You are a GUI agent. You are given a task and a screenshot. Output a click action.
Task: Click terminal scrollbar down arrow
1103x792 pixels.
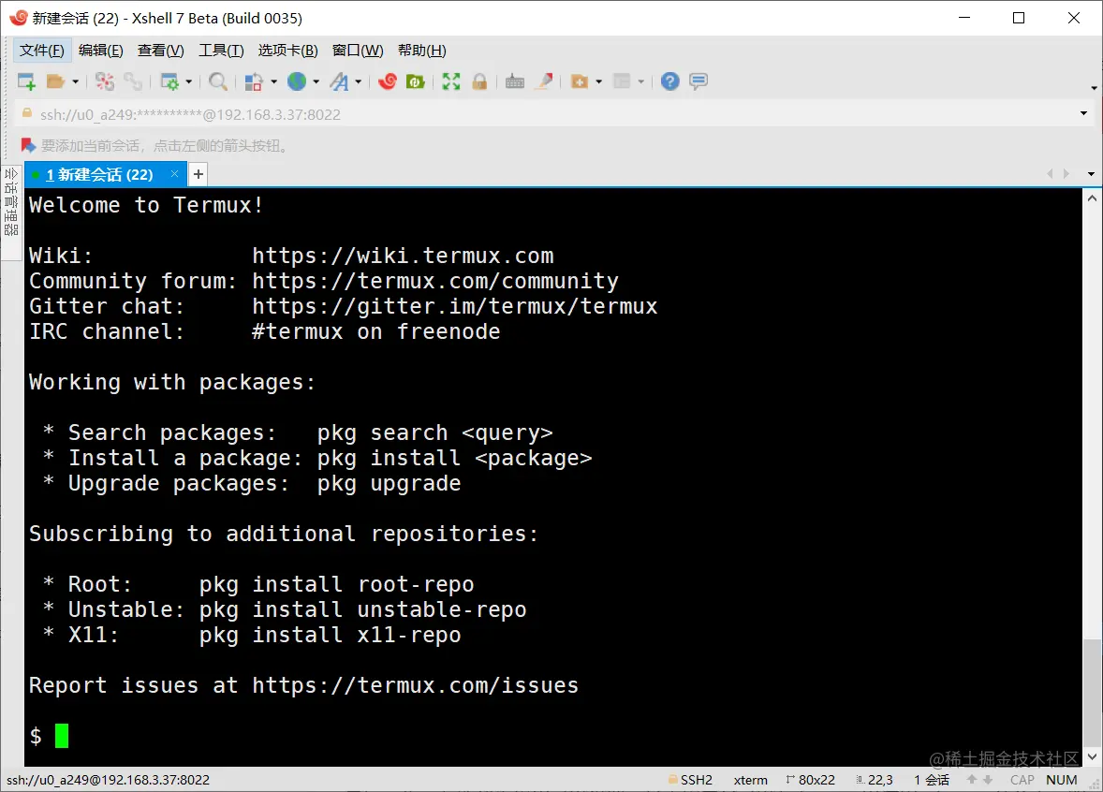click(x=1092, y=756)
